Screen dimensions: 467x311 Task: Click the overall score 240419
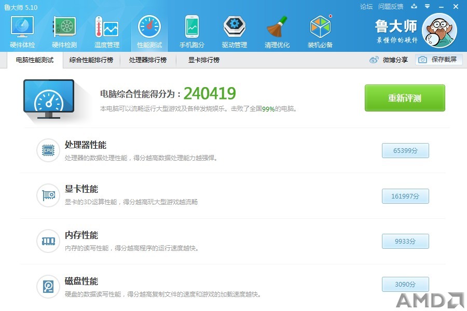pos(210,93)
